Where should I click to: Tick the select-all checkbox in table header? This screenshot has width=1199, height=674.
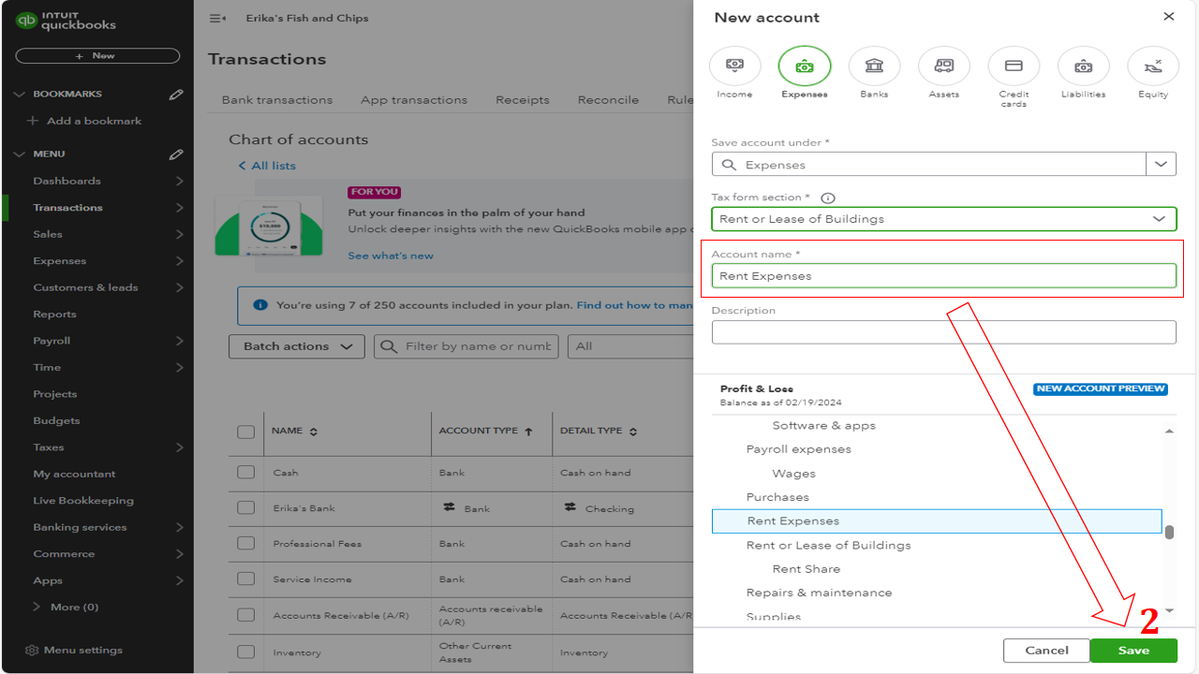tap(246, 432)
